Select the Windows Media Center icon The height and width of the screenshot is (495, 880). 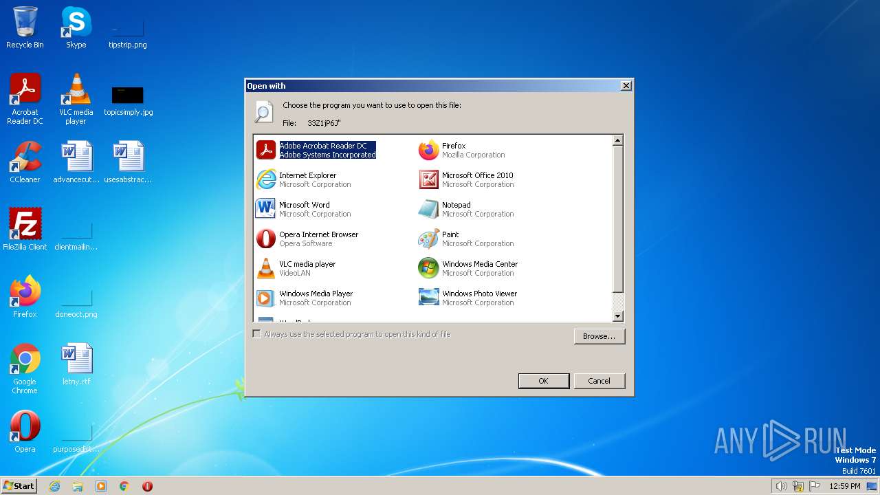pyautogui.click(x=429, y=268)
